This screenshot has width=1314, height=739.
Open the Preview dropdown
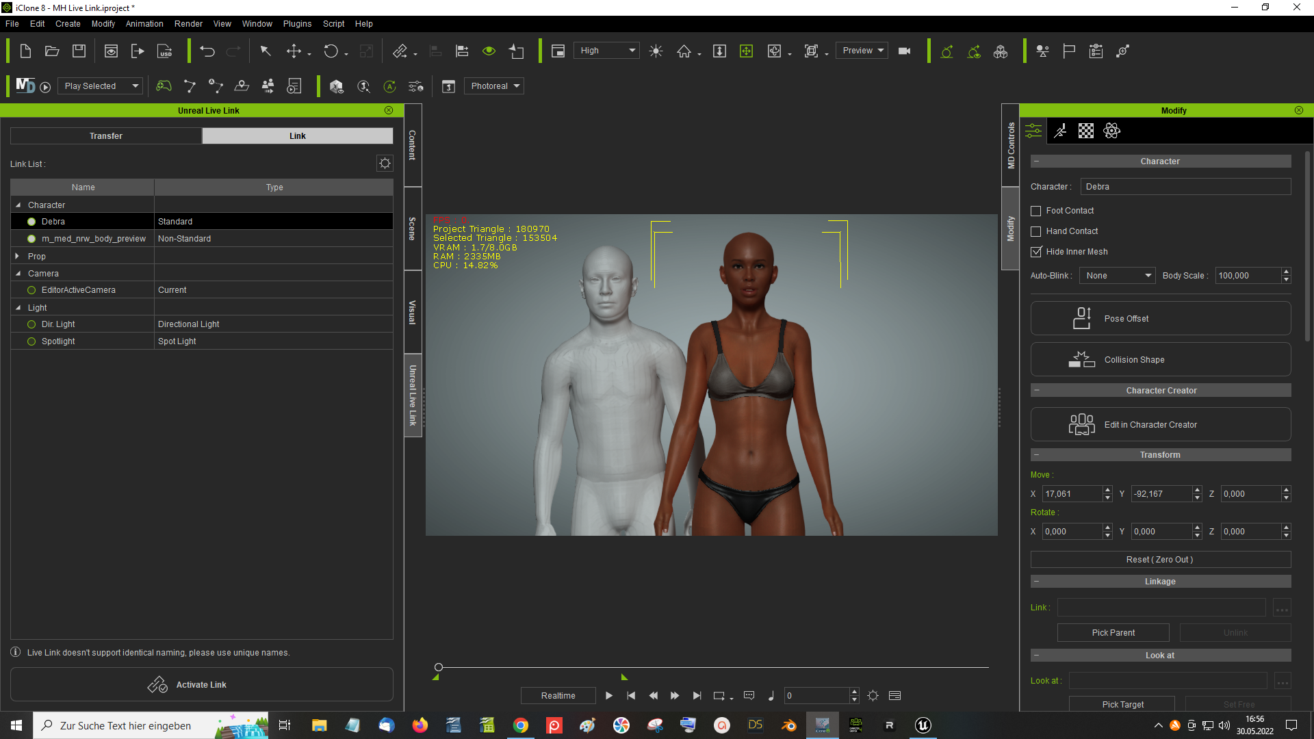[862, 50]
